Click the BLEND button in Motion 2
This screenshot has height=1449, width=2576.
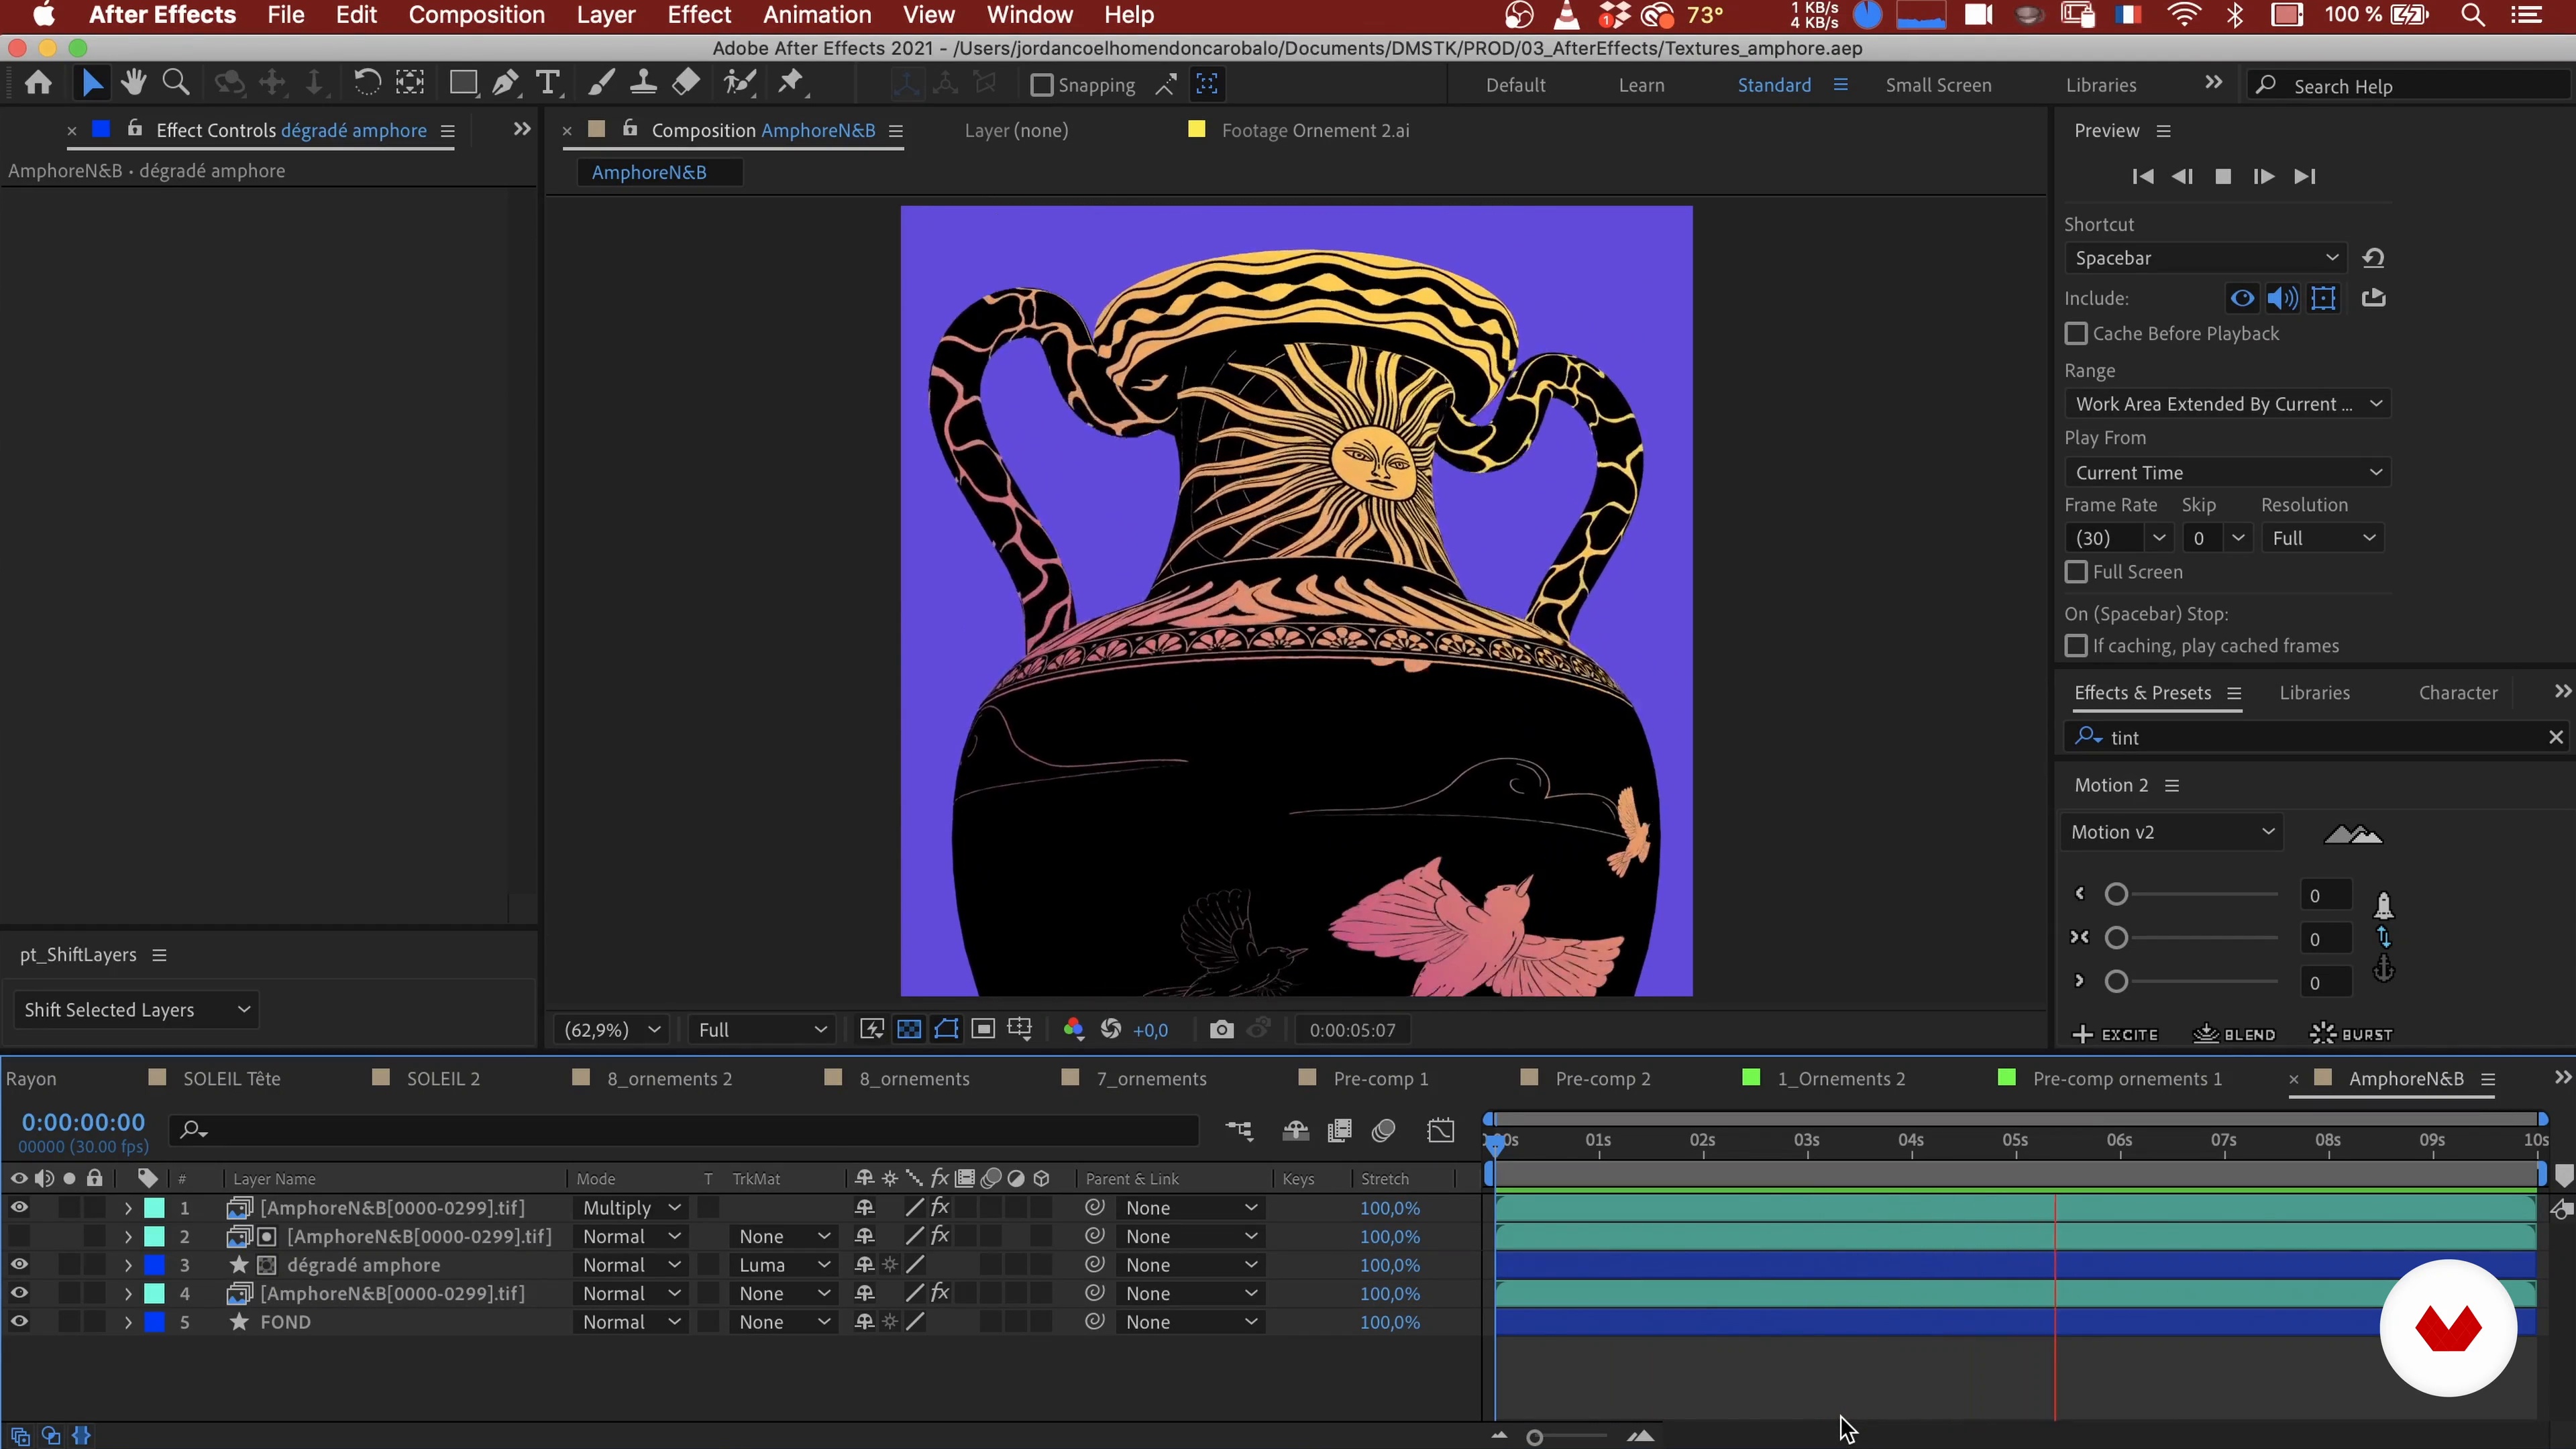tap(2234, 1034)
